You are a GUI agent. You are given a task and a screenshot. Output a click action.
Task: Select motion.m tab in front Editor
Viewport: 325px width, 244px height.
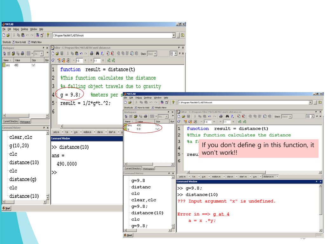pos(216,177)
